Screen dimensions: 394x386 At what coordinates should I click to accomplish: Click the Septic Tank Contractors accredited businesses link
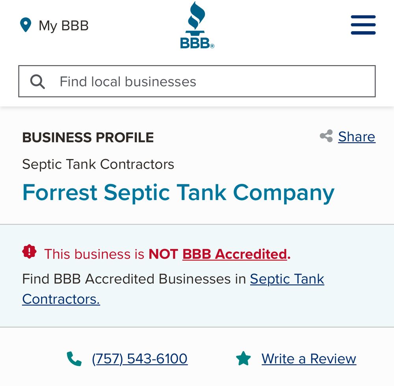286,279
